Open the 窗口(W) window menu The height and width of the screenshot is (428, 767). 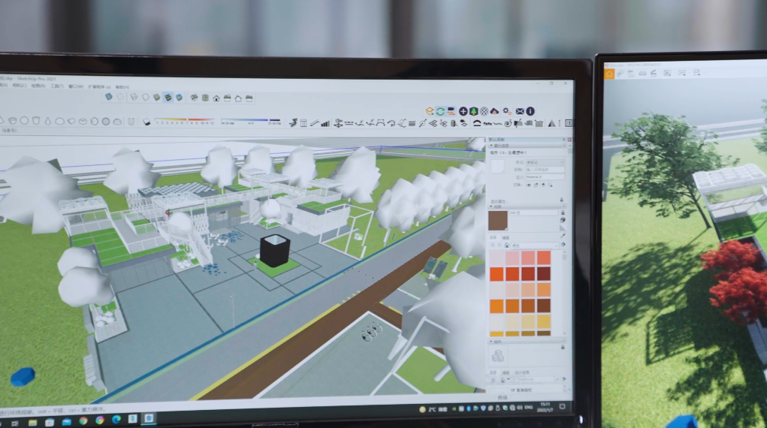click(x=76, y=86)
